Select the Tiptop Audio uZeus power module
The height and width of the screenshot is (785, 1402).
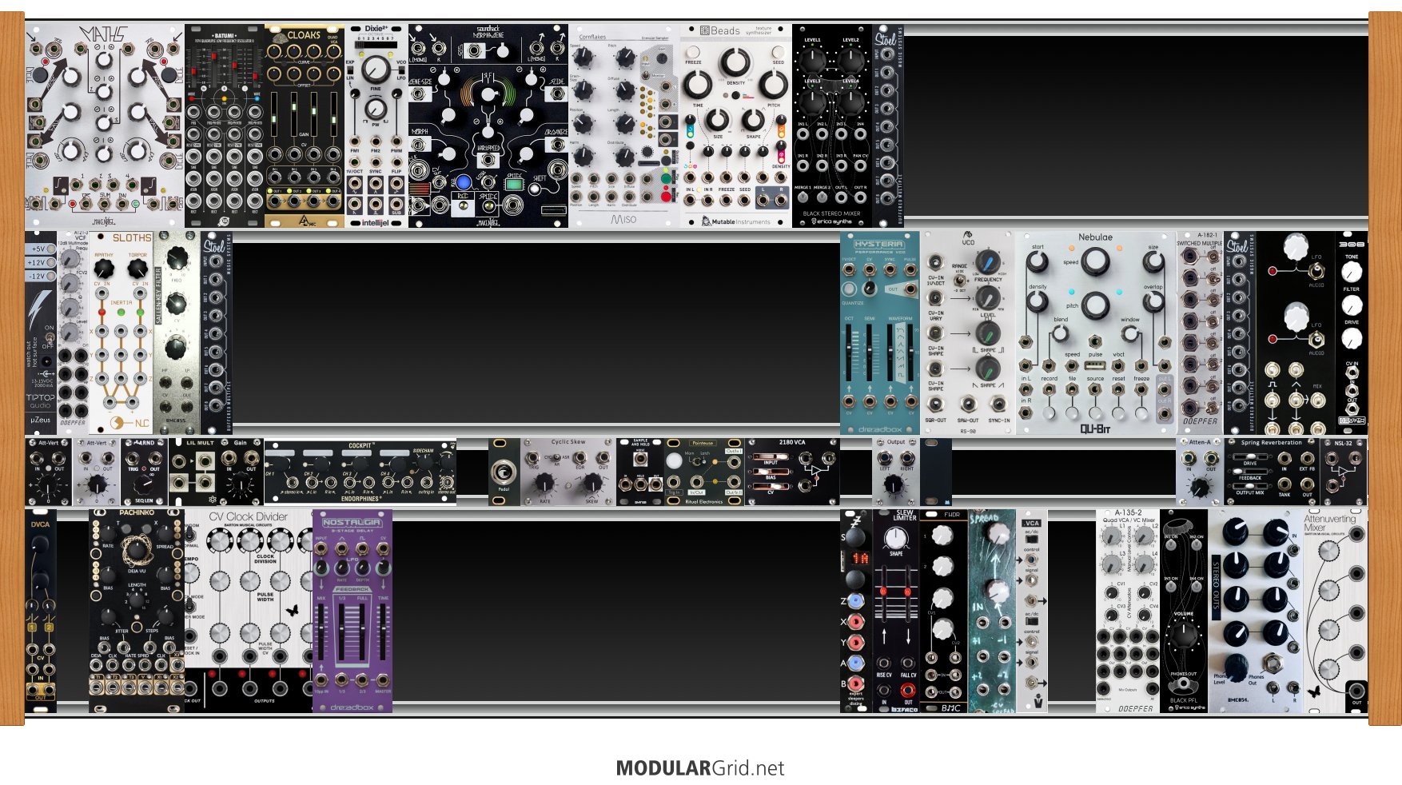(41, 333)
